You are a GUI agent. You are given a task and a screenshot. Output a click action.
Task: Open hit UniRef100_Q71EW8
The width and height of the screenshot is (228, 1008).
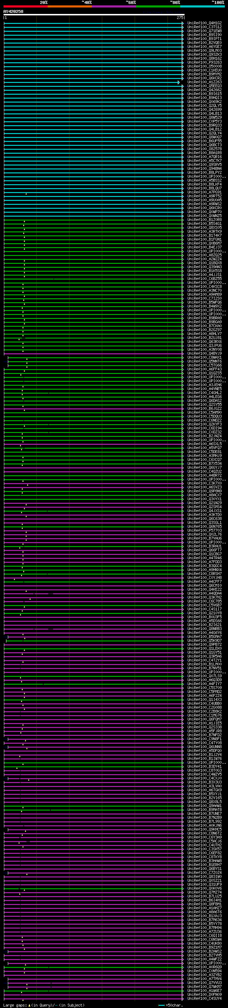[x=204, y=31]
